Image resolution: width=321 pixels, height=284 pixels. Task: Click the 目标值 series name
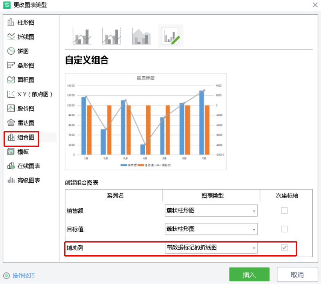(75, 229)
